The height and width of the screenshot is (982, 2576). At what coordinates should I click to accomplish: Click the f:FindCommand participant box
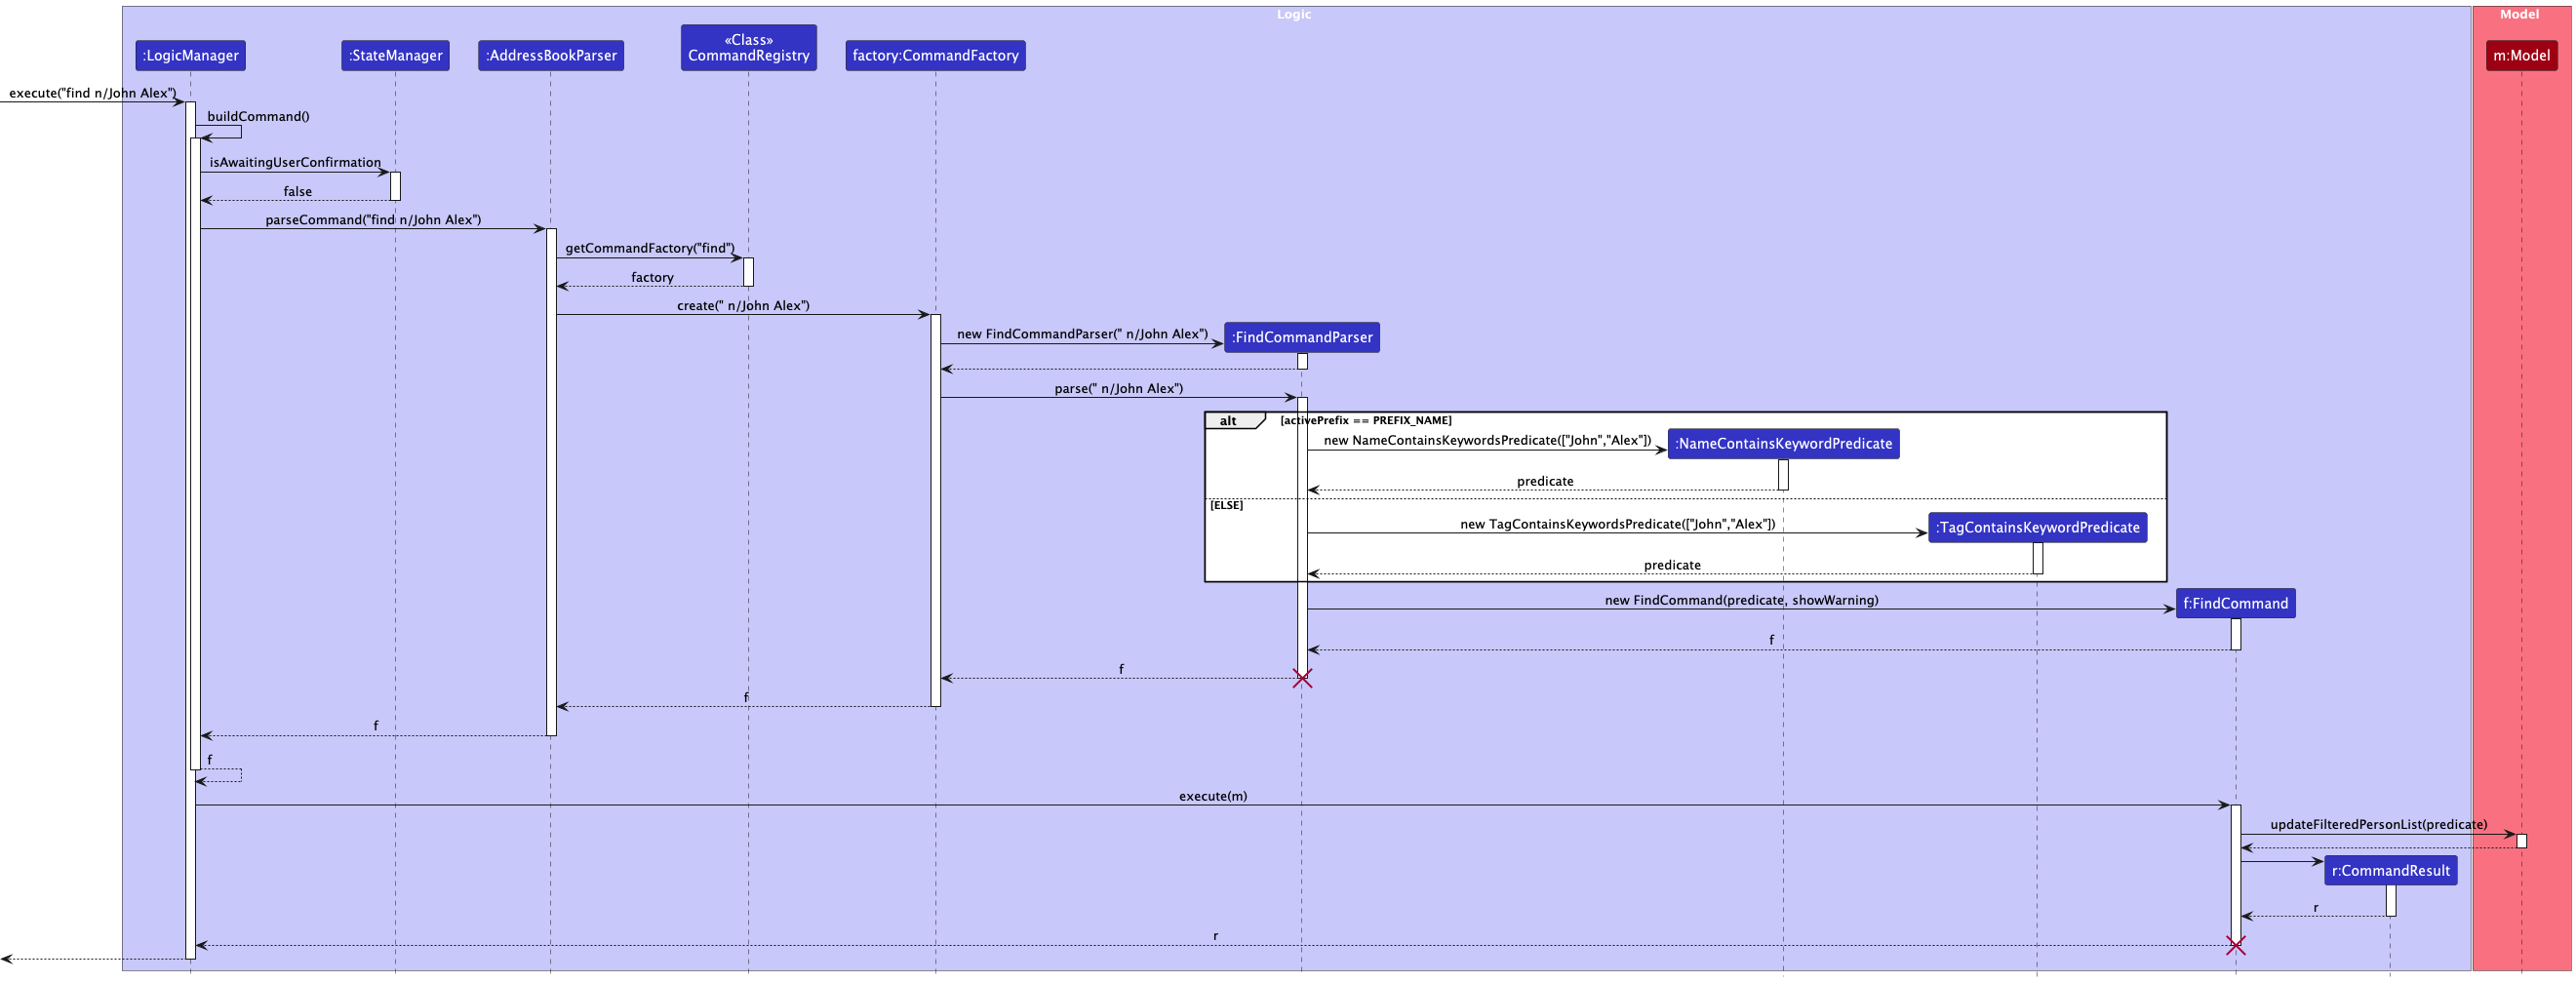tap(2236, 604)
